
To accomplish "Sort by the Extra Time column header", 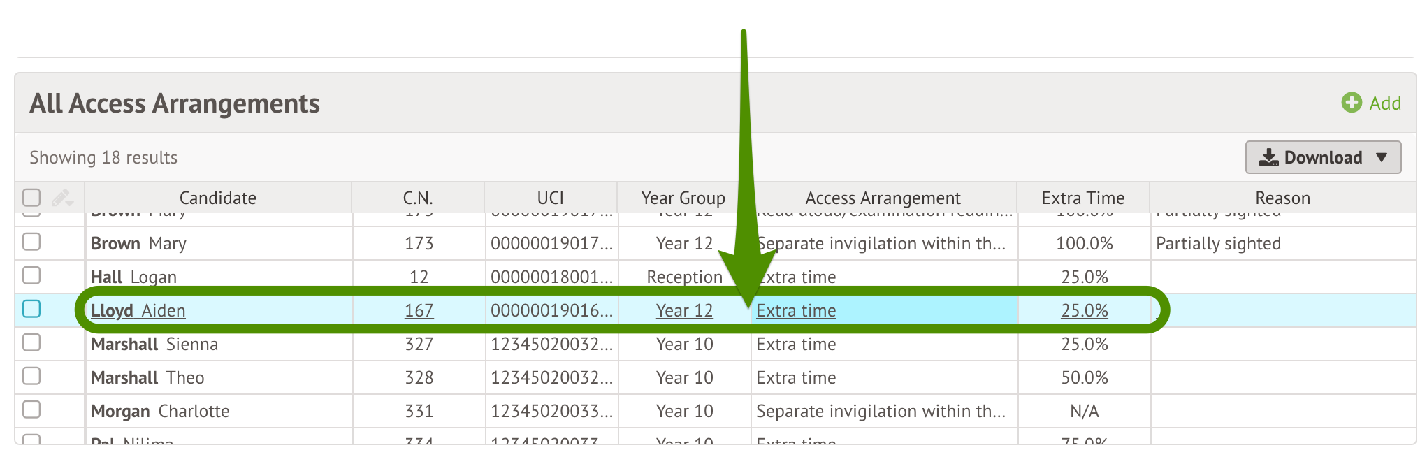I will (1082, 198).
